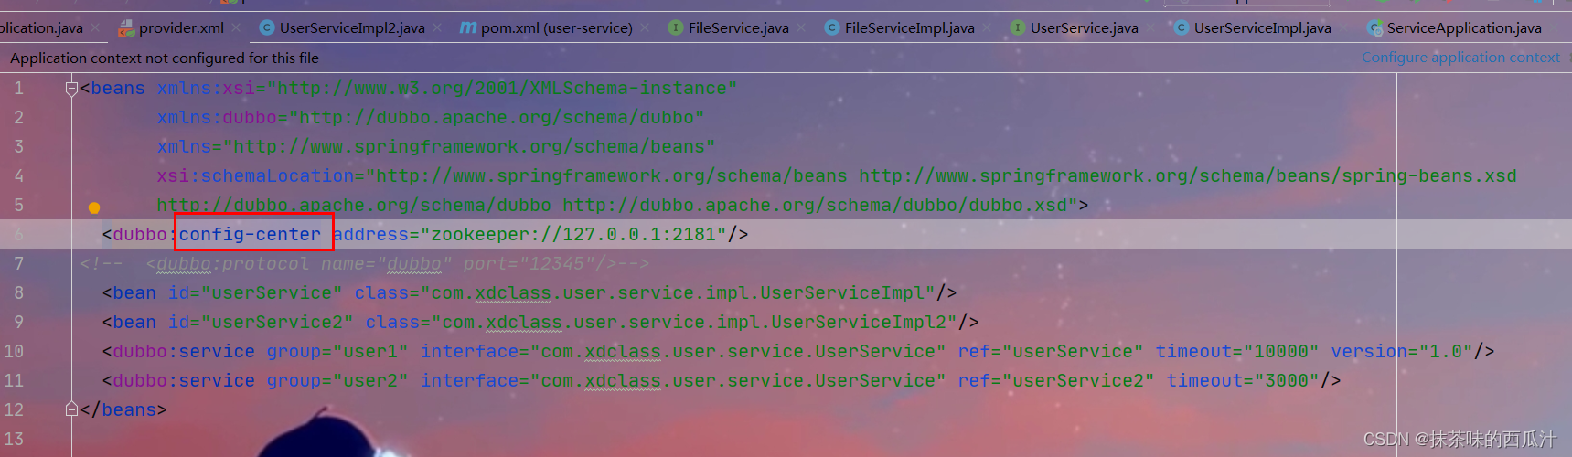Screen dimensions: 1572x457
Task: Click the interface icon on UserService.java tab
Action: coord(1017,28)
